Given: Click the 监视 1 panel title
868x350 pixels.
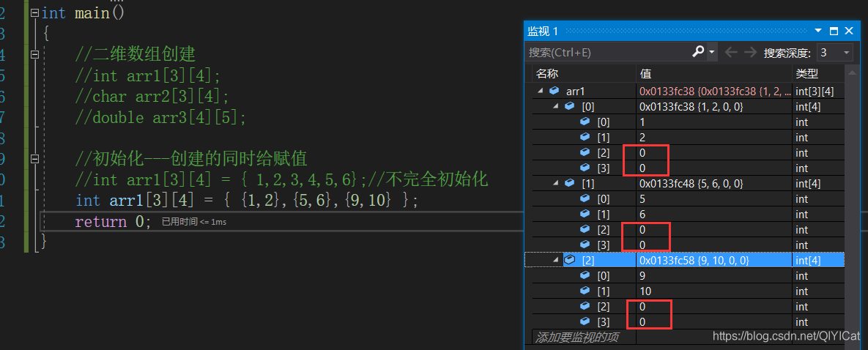Looking at the screenshot, I should pos(543,31).
